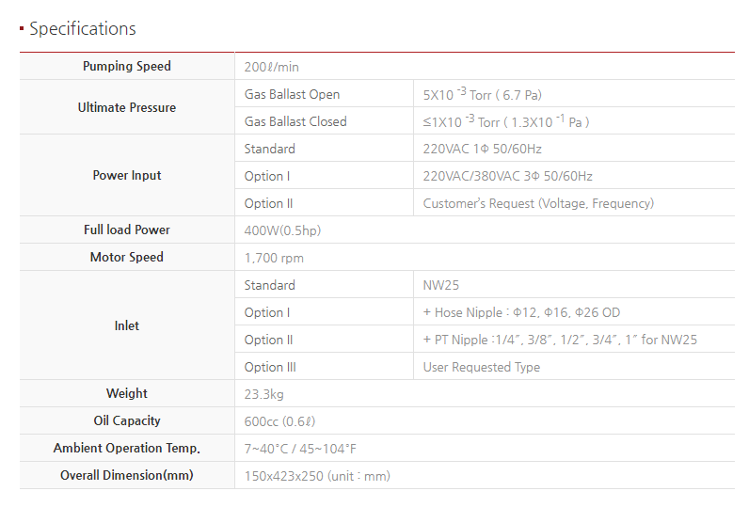Click the 200ℓ/min value
The width and height of the screenshot is (749, 507).
[x=271, y=67]
